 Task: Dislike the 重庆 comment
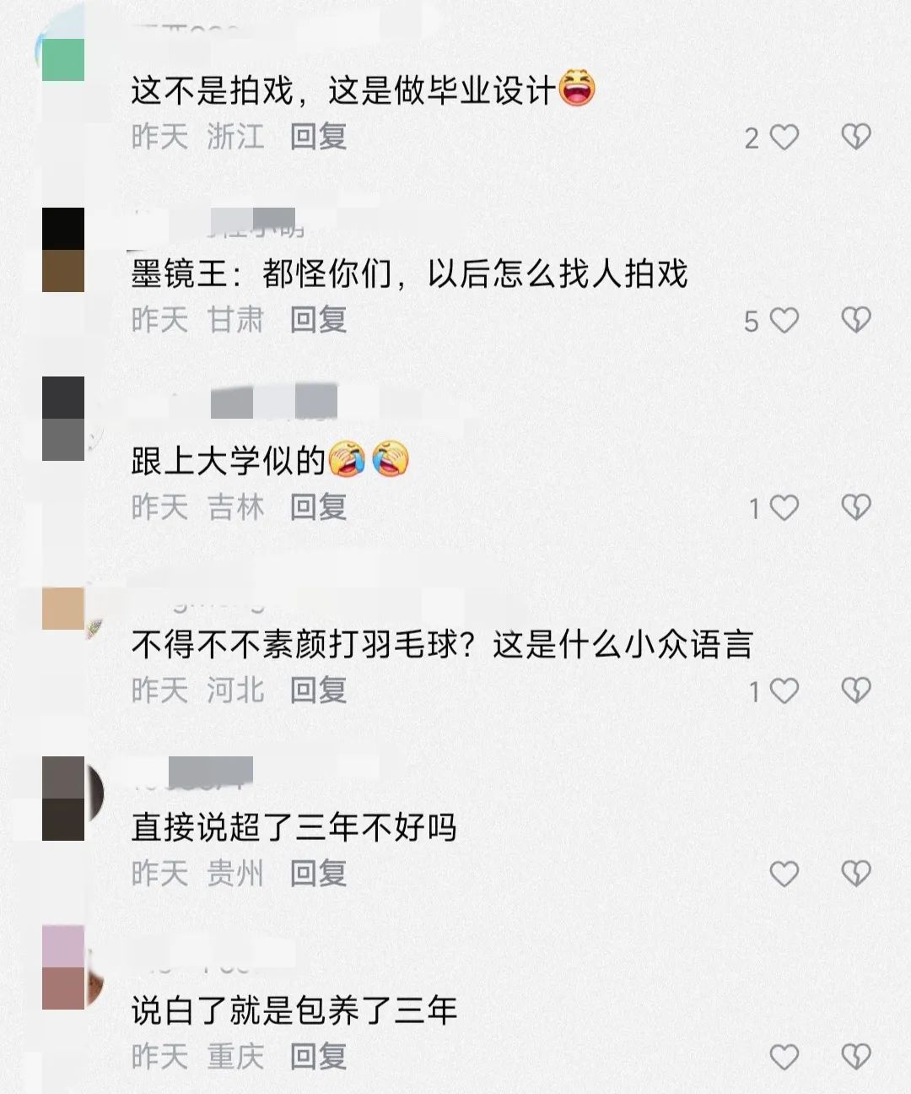coord(856,1057)
